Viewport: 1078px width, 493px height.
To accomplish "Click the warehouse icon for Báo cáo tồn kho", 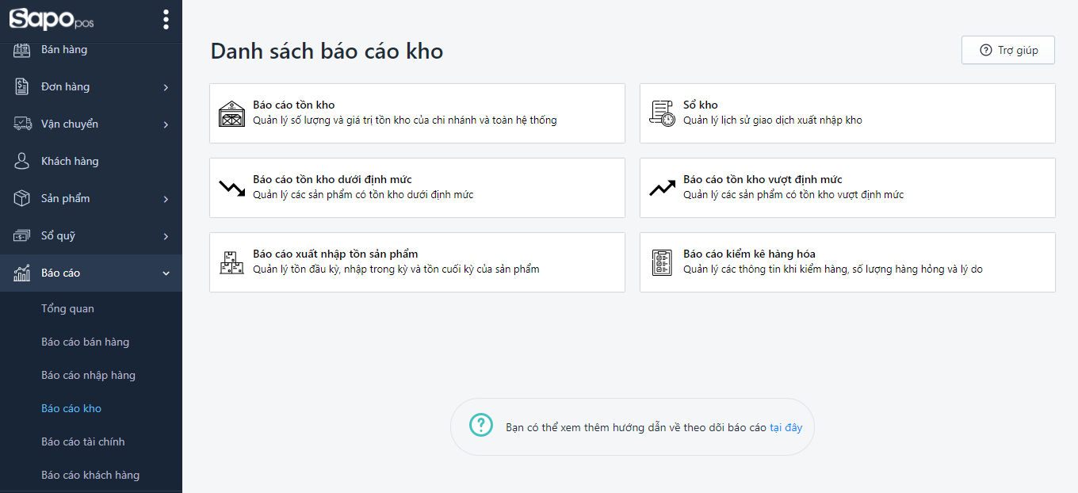I will coord(232,114).
